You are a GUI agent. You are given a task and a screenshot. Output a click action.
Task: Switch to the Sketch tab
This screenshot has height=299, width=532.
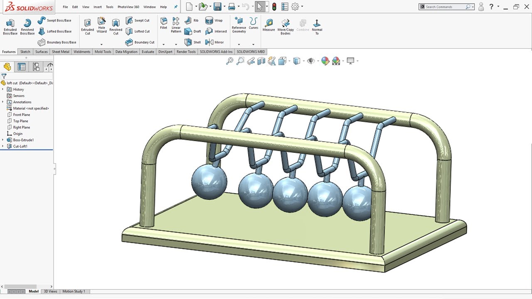coord(25,52)
